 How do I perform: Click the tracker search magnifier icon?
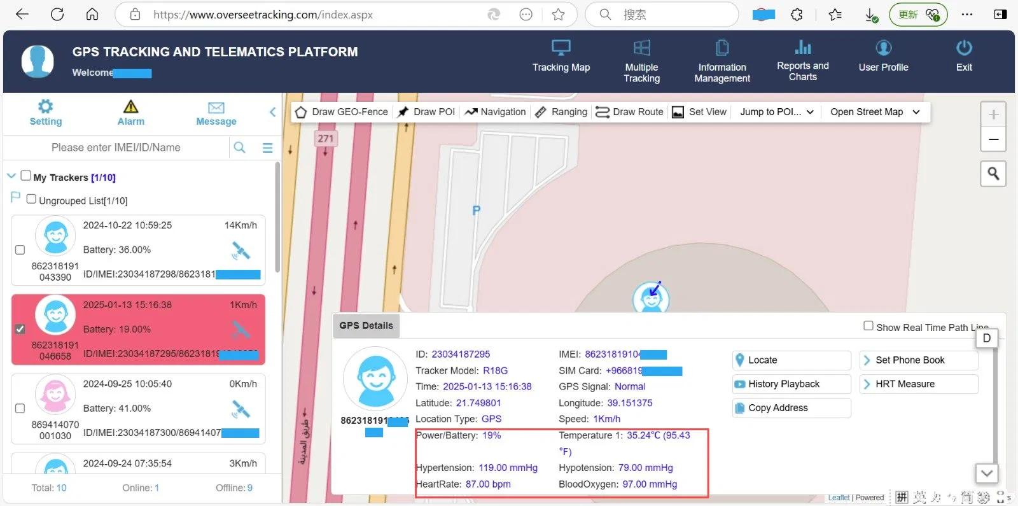[239, 148]
